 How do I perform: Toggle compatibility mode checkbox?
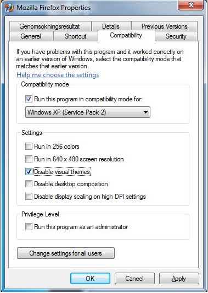pyautogui.click(x=29, y=99)
